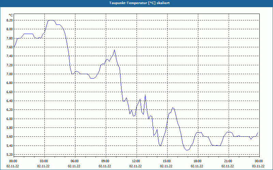Select the 5,80 y-axis value
273x170 pixels.
[x=9, y=128]
